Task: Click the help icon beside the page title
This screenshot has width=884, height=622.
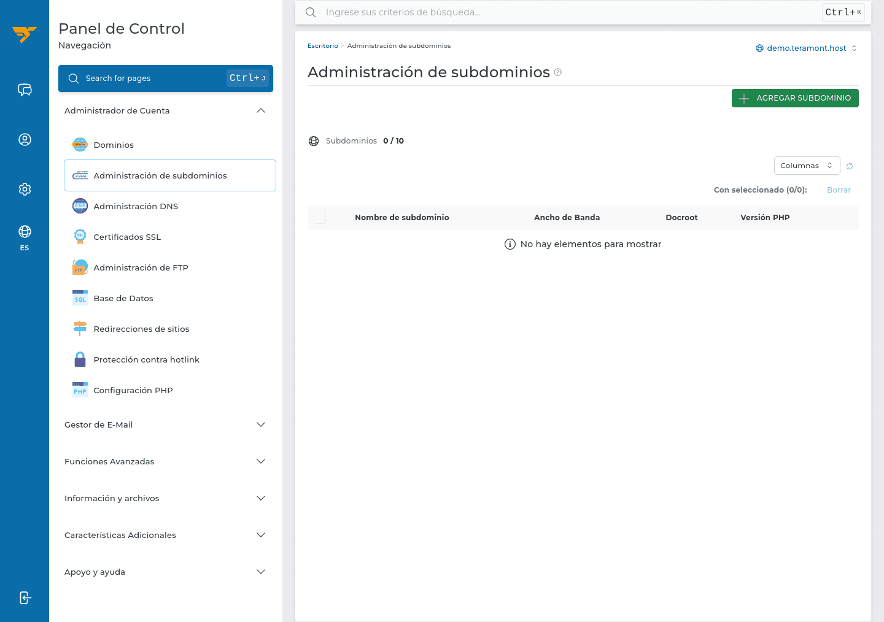Action: (x=558, y=72)
